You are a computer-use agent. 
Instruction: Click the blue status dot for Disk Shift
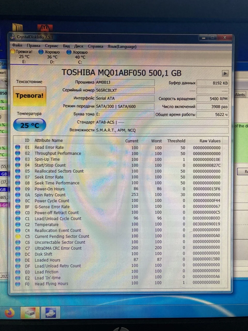coord(18,254)
